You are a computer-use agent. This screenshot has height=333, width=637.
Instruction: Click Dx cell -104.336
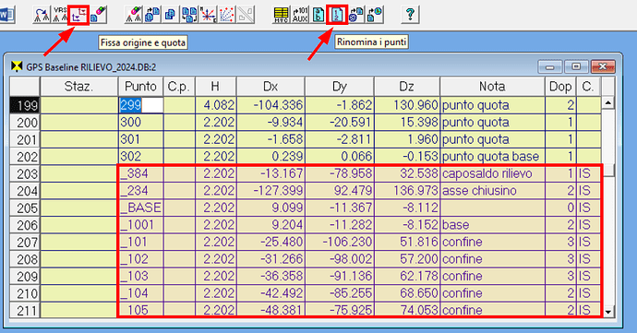pos(270,105)
